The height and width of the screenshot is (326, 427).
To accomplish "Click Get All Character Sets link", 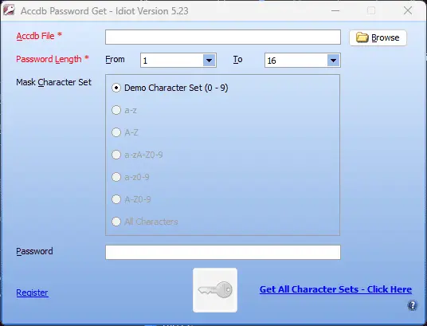I will pyautogui.click(x=335, y=289).
